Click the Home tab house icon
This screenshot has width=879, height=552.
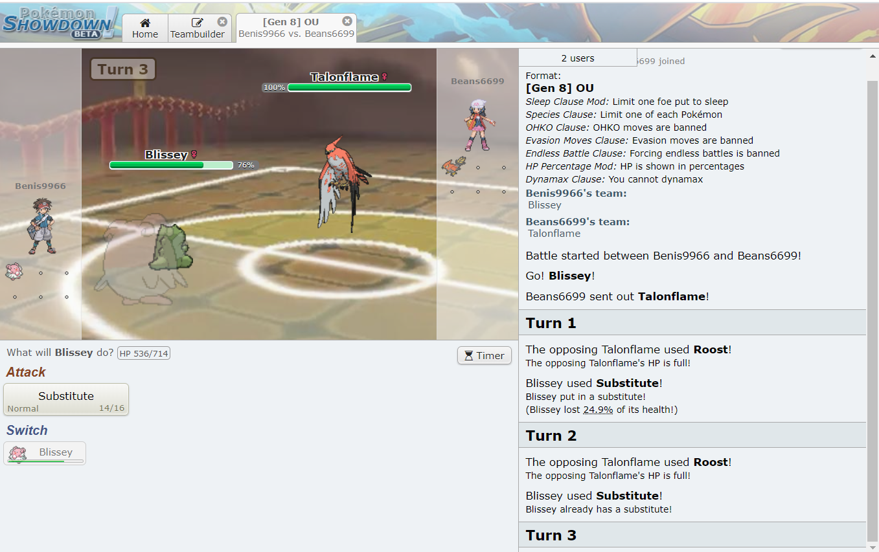pyautogui.click(x=145, y=23)
